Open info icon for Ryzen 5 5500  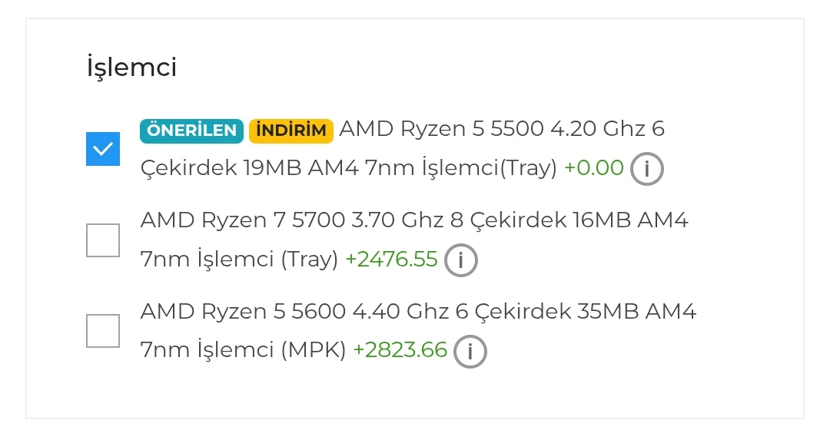tap(646, 169)
